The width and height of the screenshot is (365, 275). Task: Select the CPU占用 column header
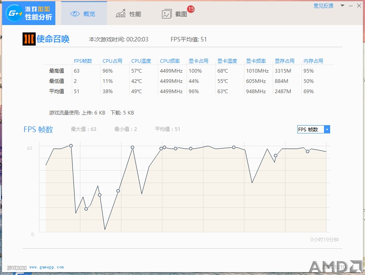(112, 61)
